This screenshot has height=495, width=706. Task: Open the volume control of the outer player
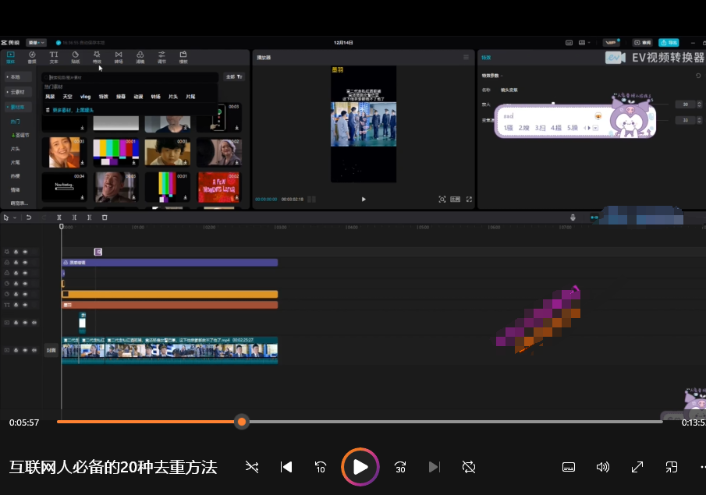[602, 467]
